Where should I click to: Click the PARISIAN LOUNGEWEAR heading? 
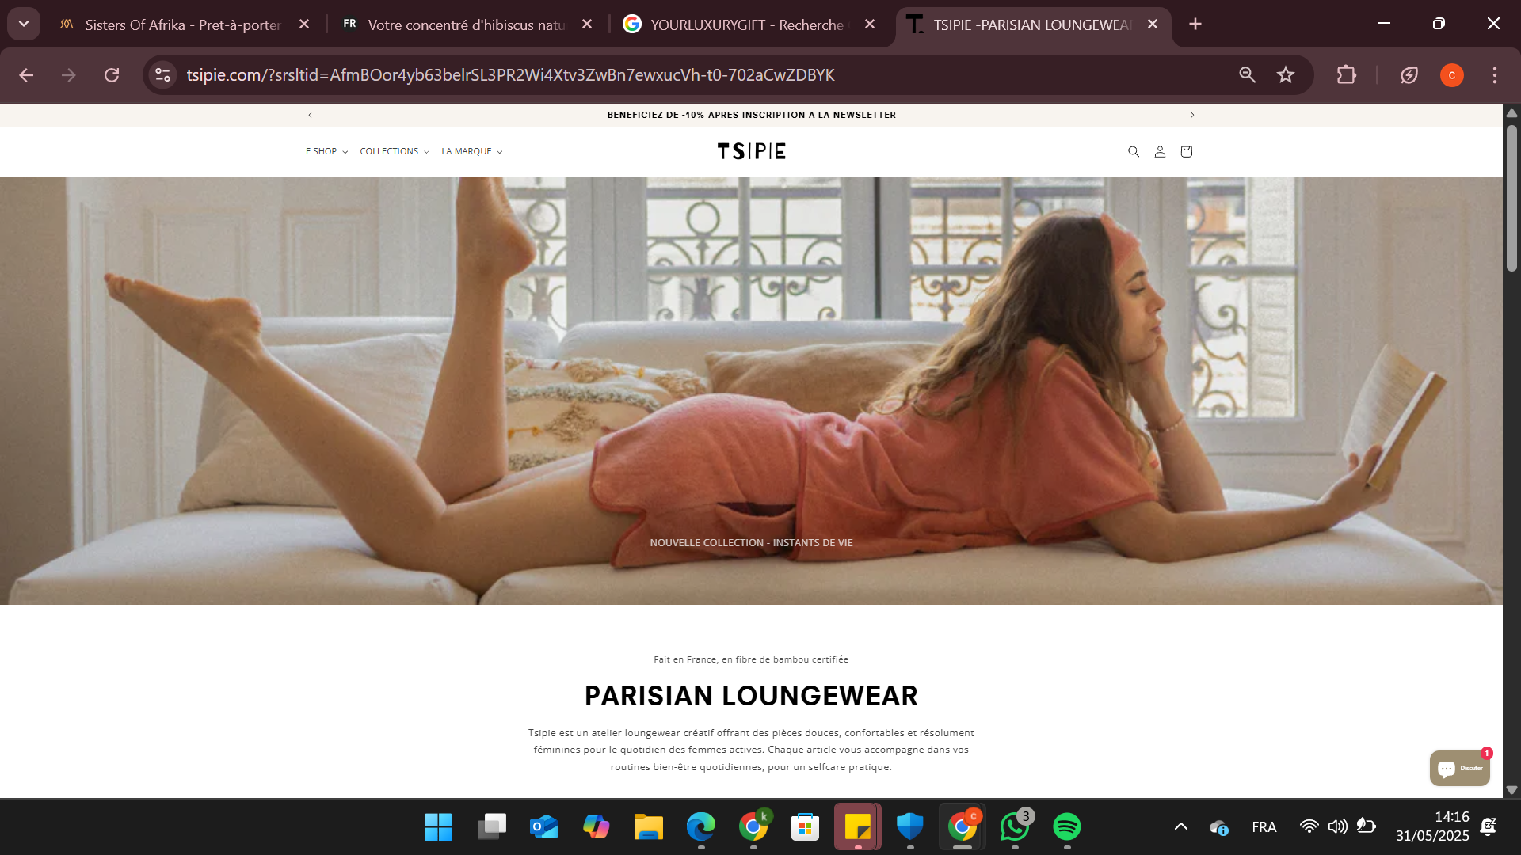pyautogui.click(x=751, y=696)
